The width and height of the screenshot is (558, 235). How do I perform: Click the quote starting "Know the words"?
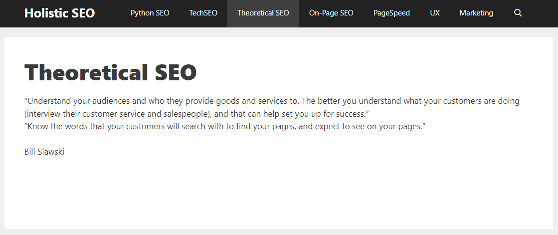(x=225, y=127)
